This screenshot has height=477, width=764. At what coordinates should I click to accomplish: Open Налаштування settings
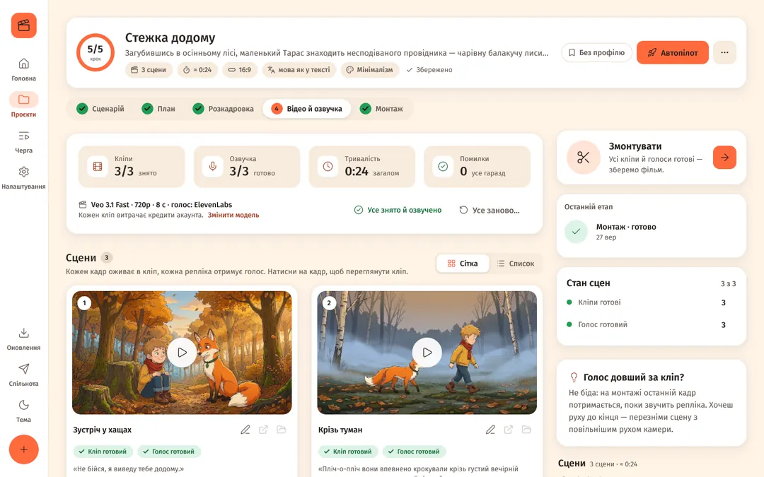coord(24,177)
